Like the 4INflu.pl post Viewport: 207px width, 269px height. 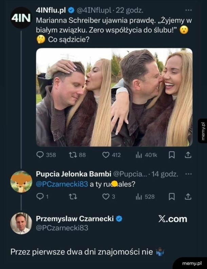(x=106, y=155)
